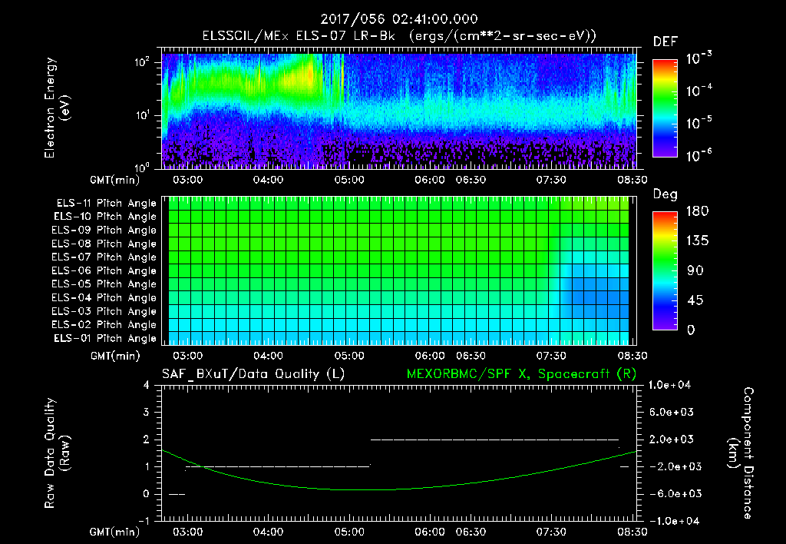
Task: Select the ELS-02 Pitch Angle row label
Action: pos(104,325)
